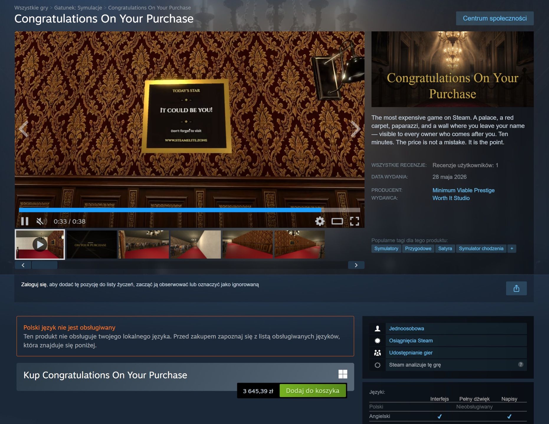Click 'Recenzje użytkowników: 1' text
The height and width of the screenshot is (424, 549).
tap(465, 165)
